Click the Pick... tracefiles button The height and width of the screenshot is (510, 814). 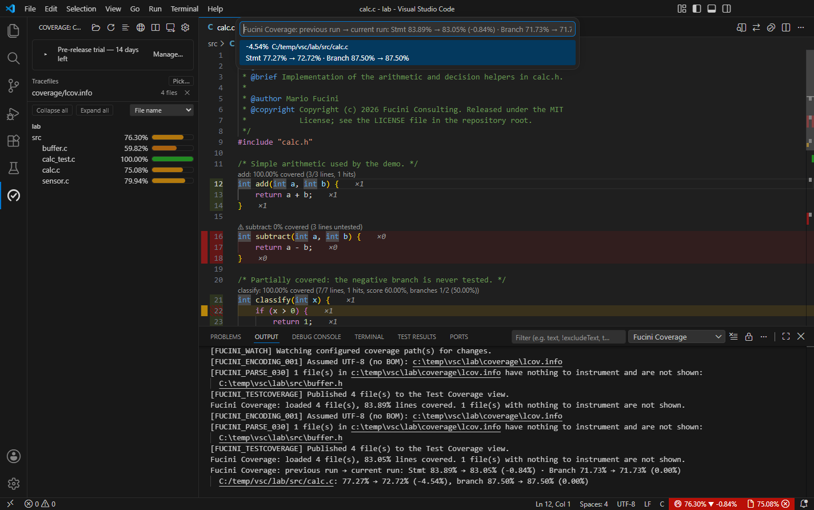coord(181,81)
